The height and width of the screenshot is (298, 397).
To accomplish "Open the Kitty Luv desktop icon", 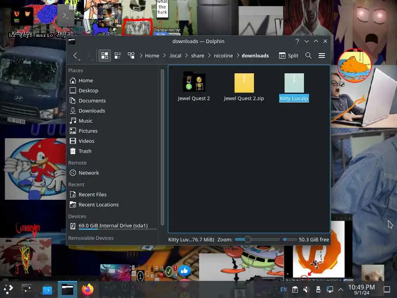I will click(x=22, y=22).
